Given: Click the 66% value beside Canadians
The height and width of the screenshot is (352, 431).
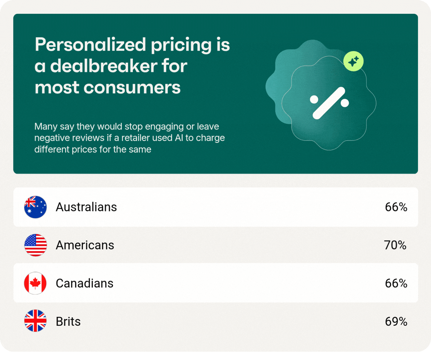Looking at the screenshot, I should click(x=396, y=283).
